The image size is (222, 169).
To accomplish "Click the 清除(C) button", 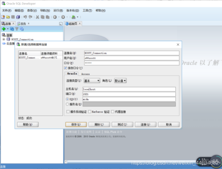I will 99,124.
